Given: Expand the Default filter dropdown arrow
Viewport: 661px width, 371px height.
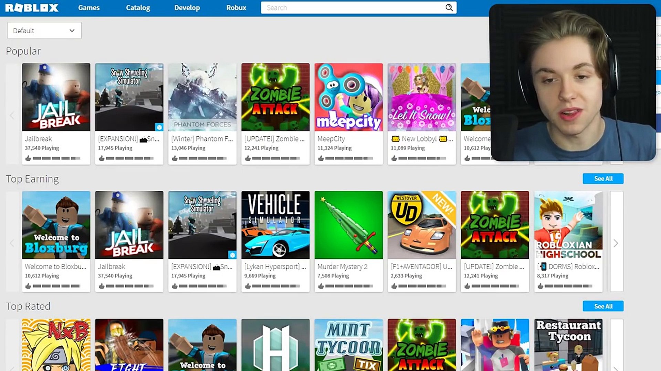Looking at the screenshot, I should click(x=72, y=30).
